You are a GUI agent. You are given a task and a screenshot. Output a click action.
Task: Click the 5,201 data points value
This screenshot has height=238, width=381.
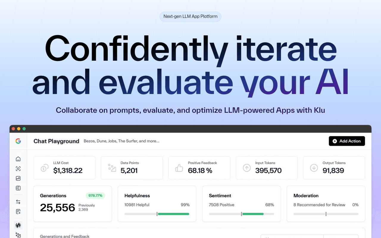coord(129,170)
